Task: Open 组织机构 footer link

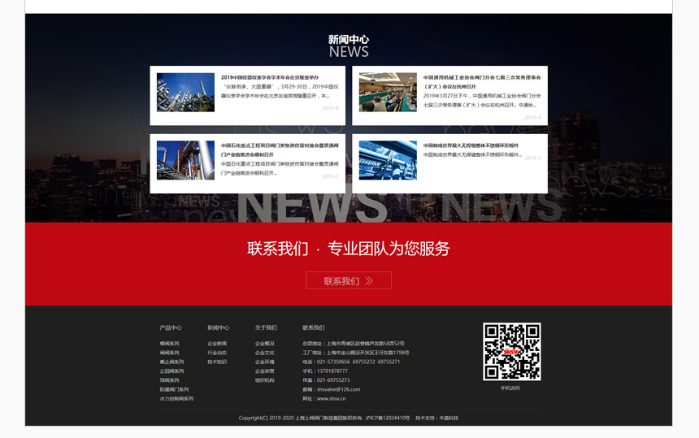Action: click(x=264, y=380)
